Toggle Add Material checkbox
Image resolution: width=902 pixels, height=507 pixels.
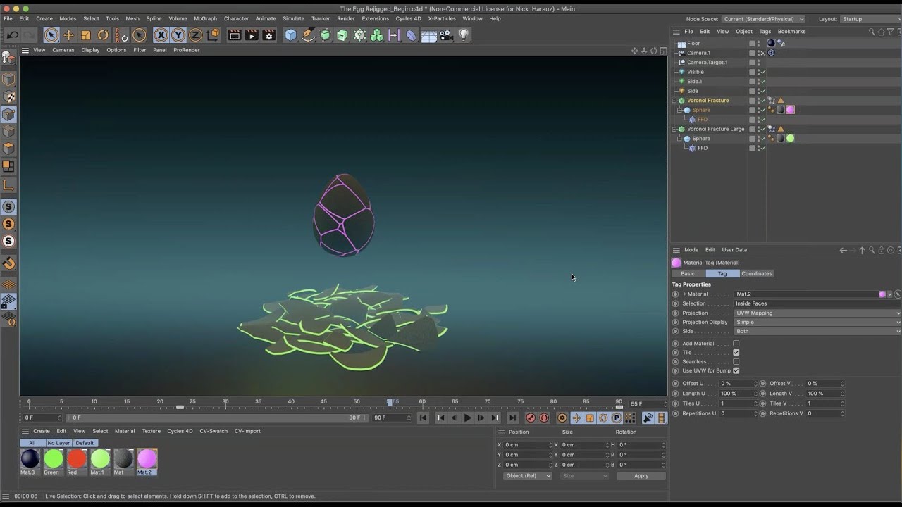click(x=736, y=344)
